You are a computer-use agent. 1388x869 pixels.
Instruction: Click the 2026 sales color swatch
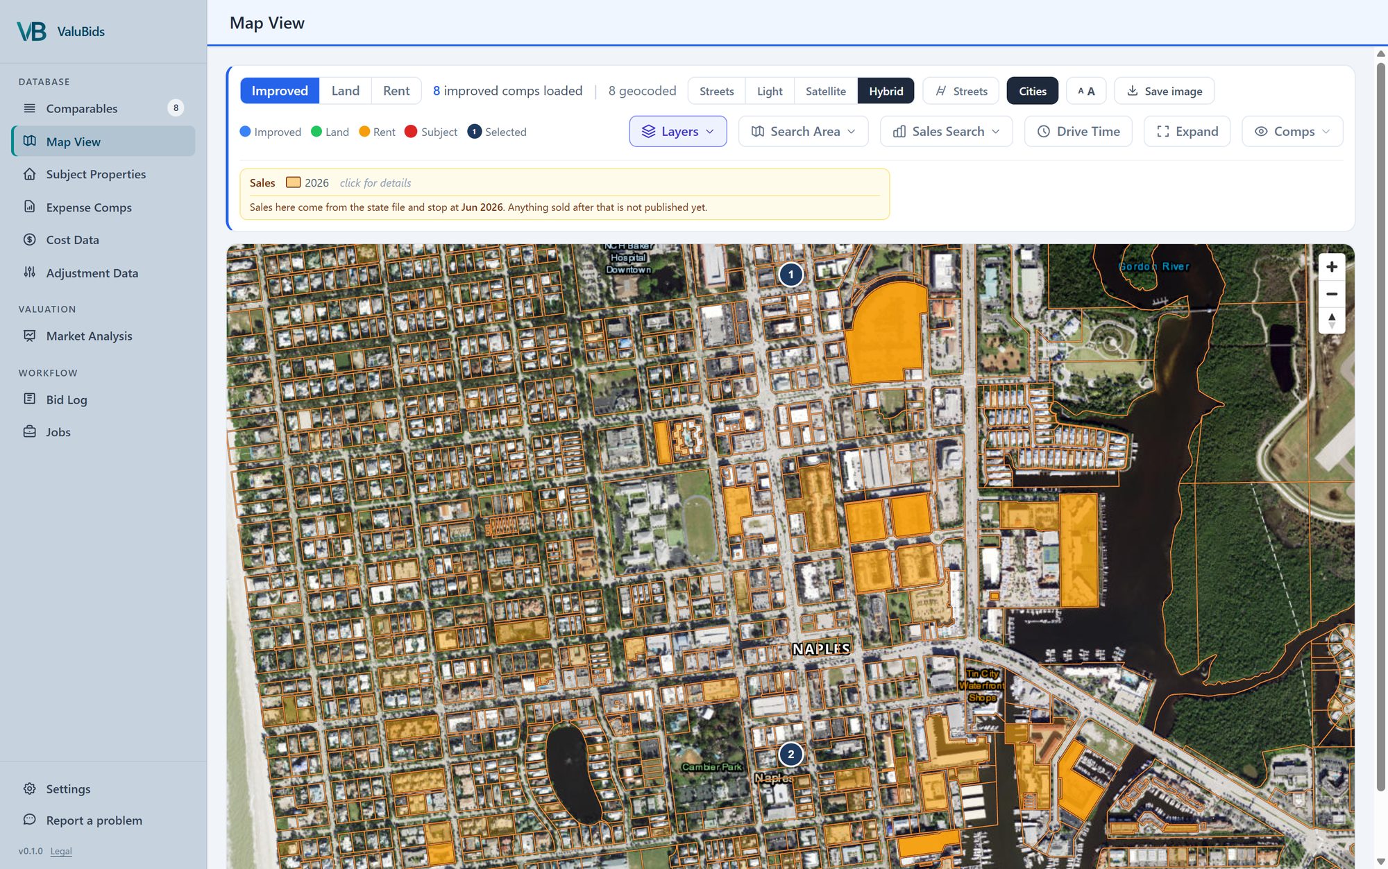pos(293,182)
